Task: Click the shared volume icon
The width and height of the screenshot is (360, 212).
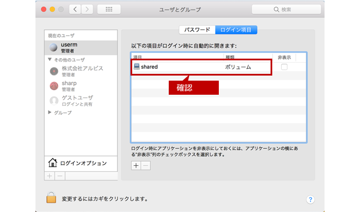Action: click(137, 67)
